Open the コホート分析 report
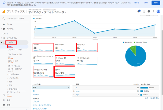The height and width of the screenshot is (110, 163). coord(13,61)
